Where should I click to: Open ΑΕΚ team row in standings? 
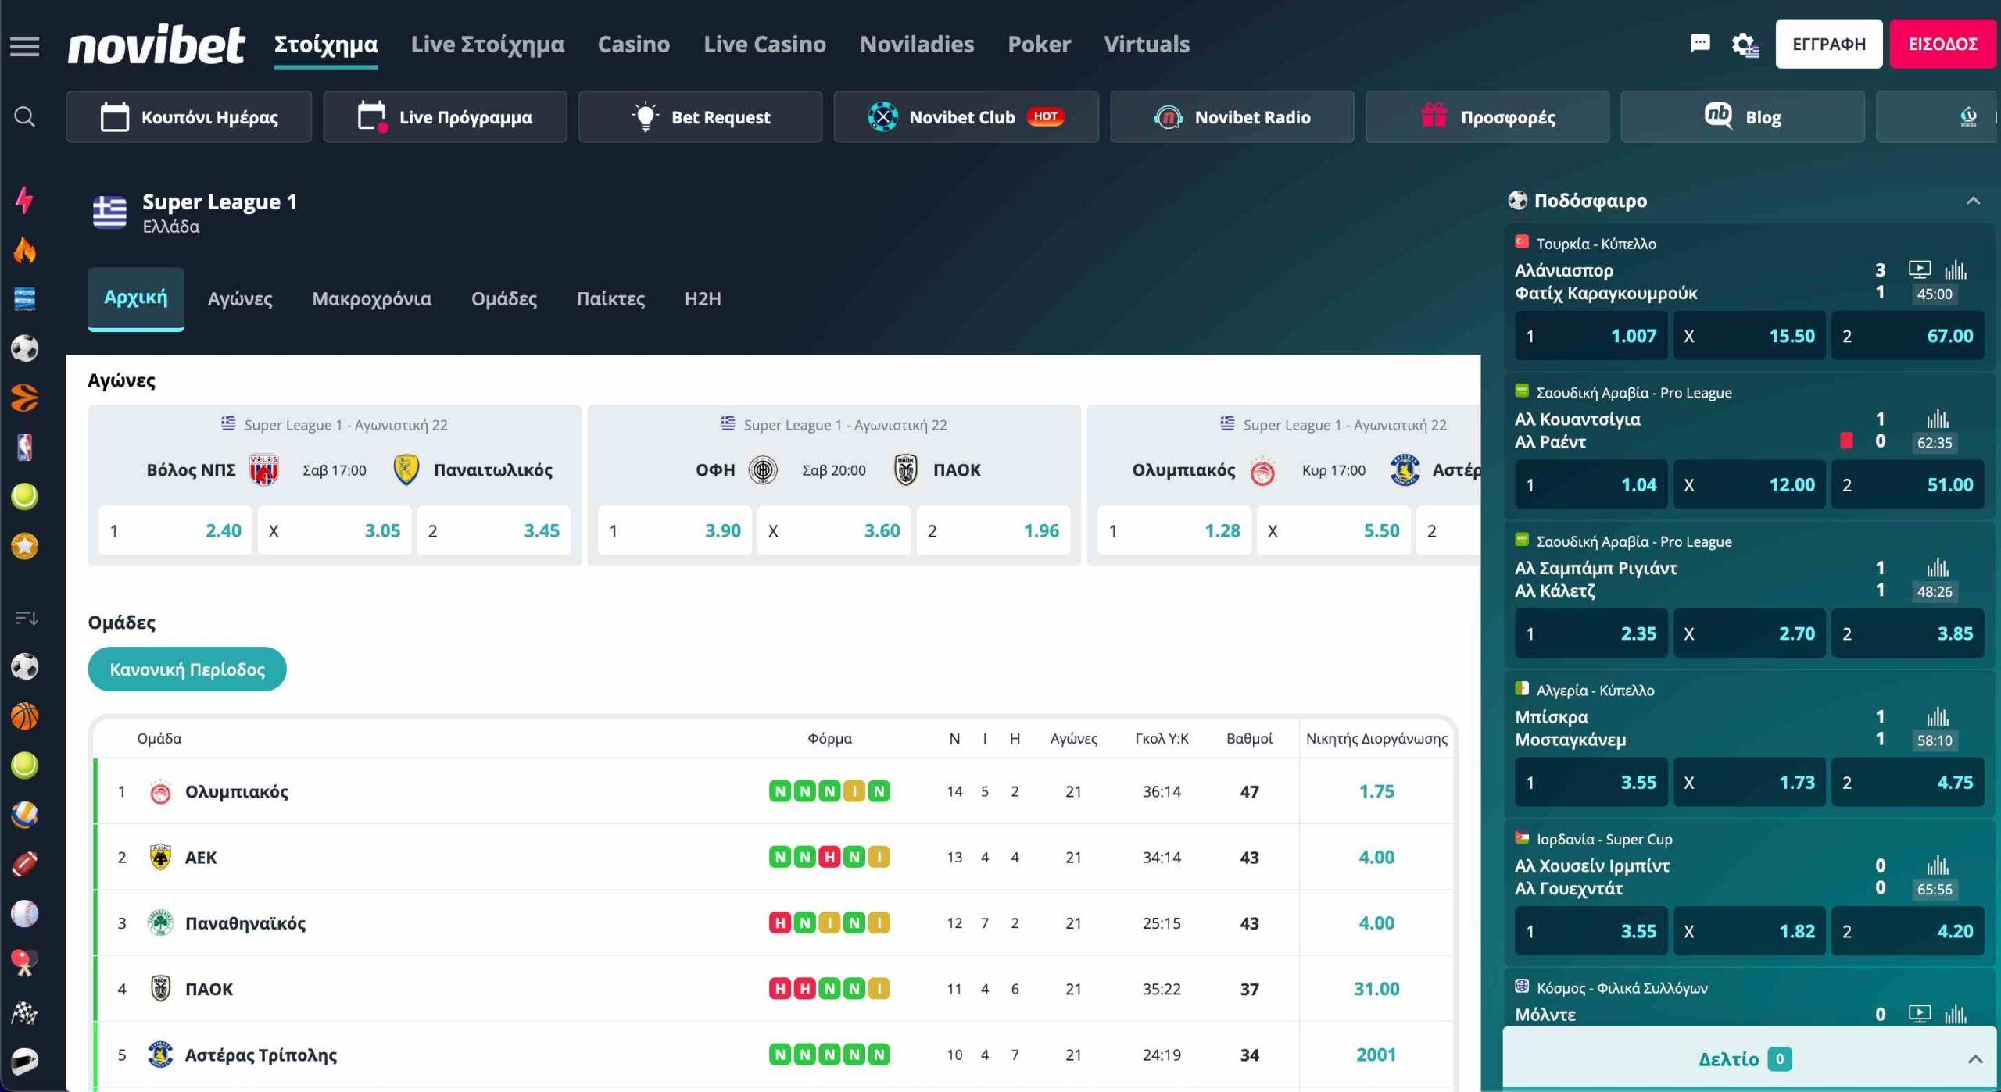pyautogui.click(x=774, y=857)
